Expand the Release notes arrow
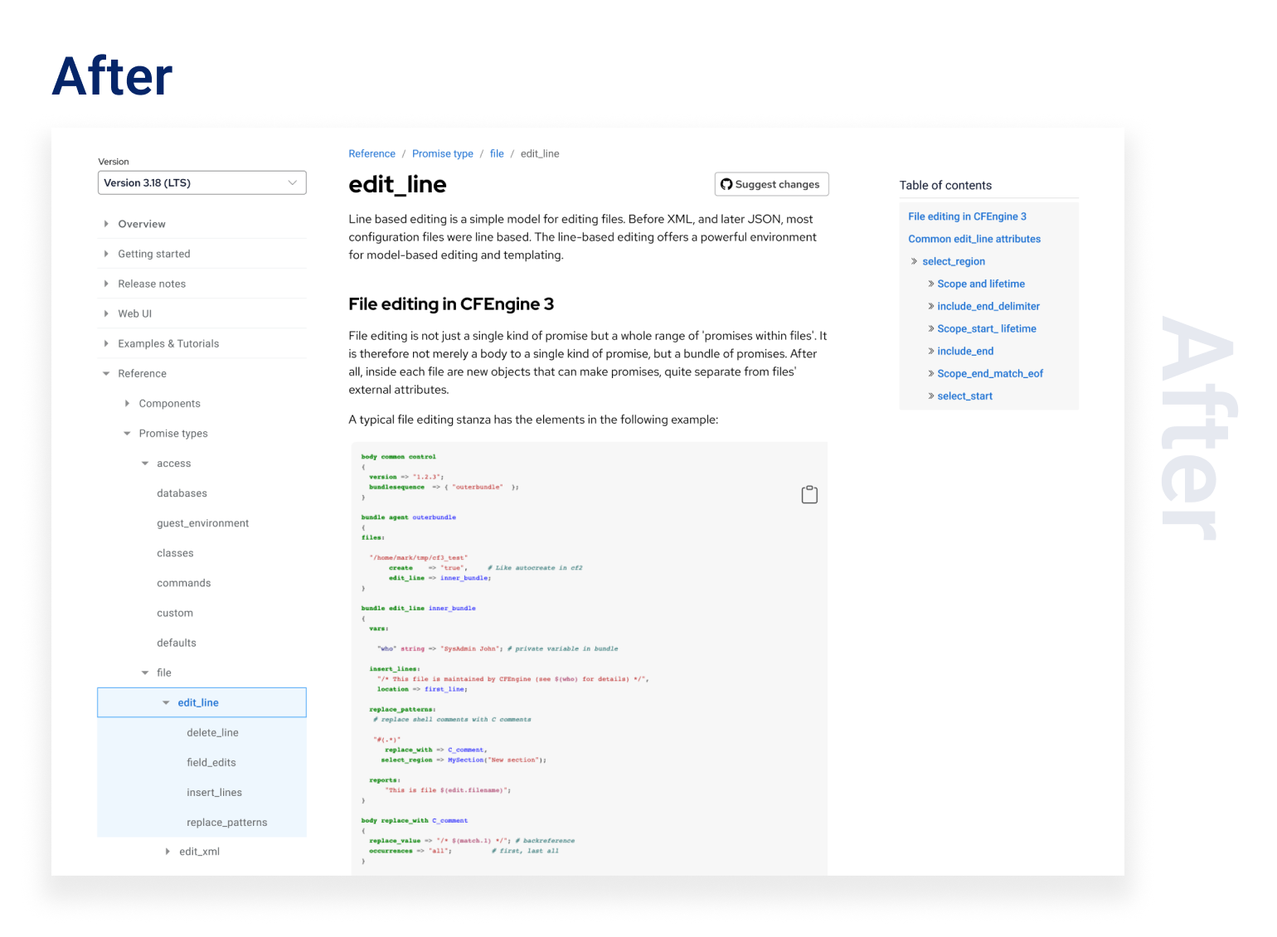This screenshot has height=937, width=1277. (106, 284)
